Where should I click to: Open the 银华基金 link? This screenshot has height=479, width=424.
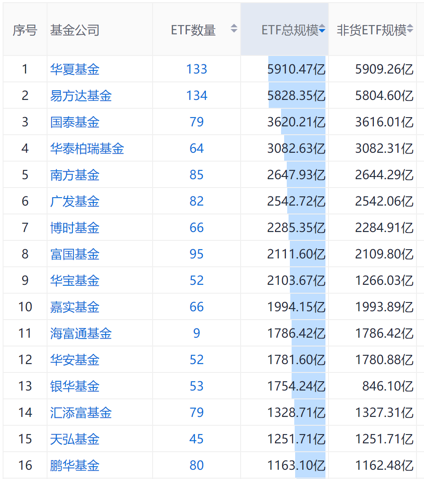tap(75, 386)
